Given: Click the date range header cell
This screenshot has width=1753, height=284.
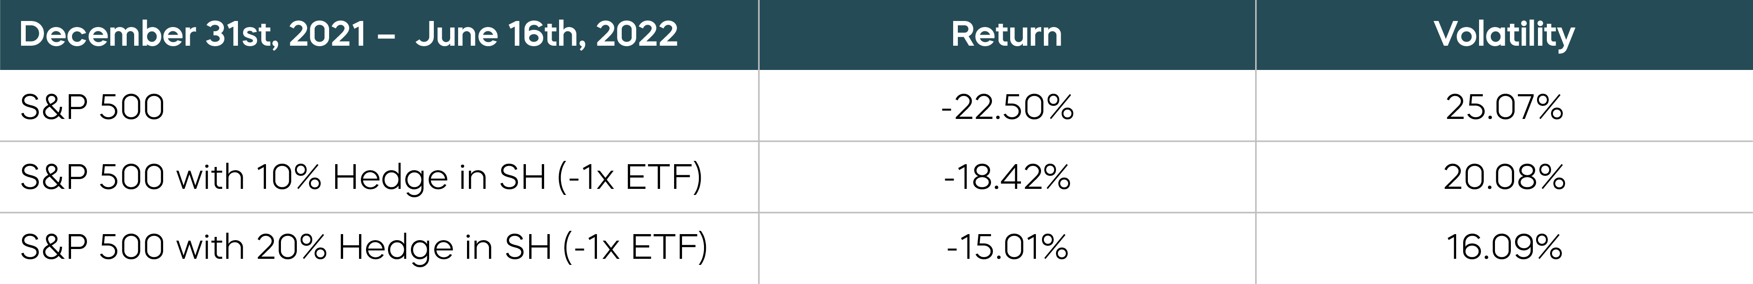Looking at the screenshot, I should point(348,34).
